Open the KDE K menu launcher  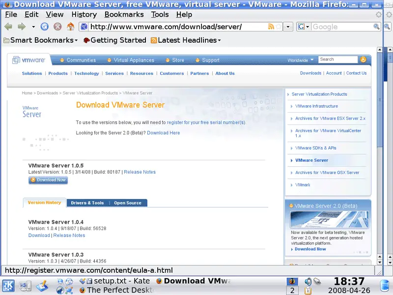(8, 286)
